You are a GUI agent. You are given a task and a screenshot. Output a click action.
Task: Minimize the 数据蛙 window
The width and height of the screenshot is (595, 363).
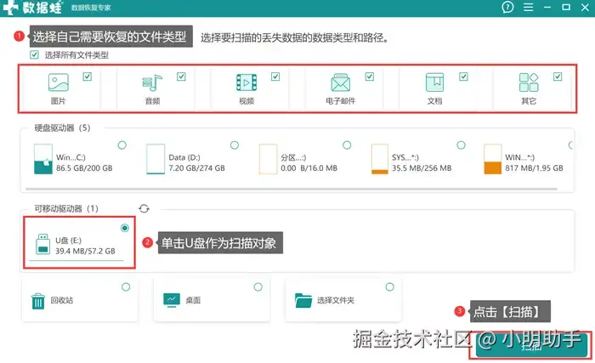coord(547,7)
